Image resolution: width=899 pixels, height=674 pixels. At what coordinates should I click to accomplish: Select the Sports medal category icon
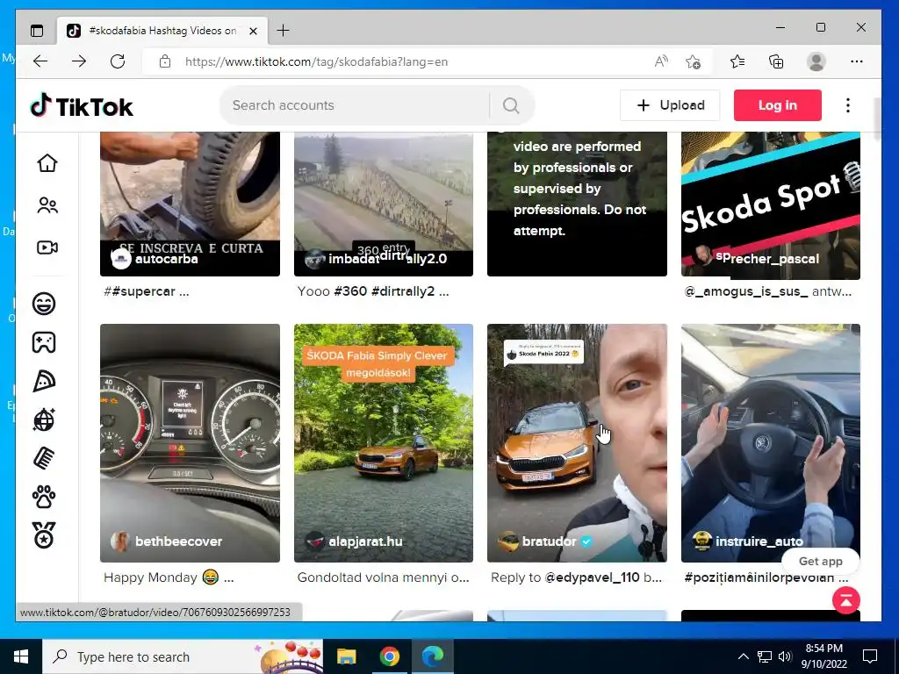44,535
